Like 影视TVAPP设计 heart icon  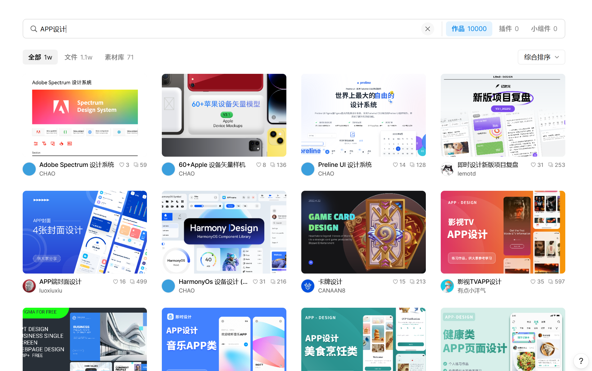click(x=533, y=282)
